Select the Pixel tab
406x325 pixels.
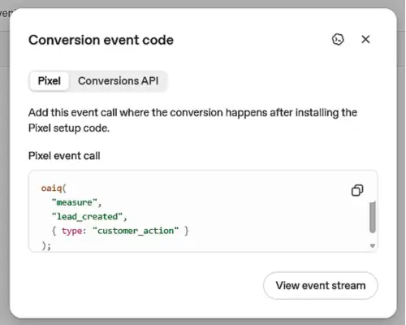(x=50, y=81)
